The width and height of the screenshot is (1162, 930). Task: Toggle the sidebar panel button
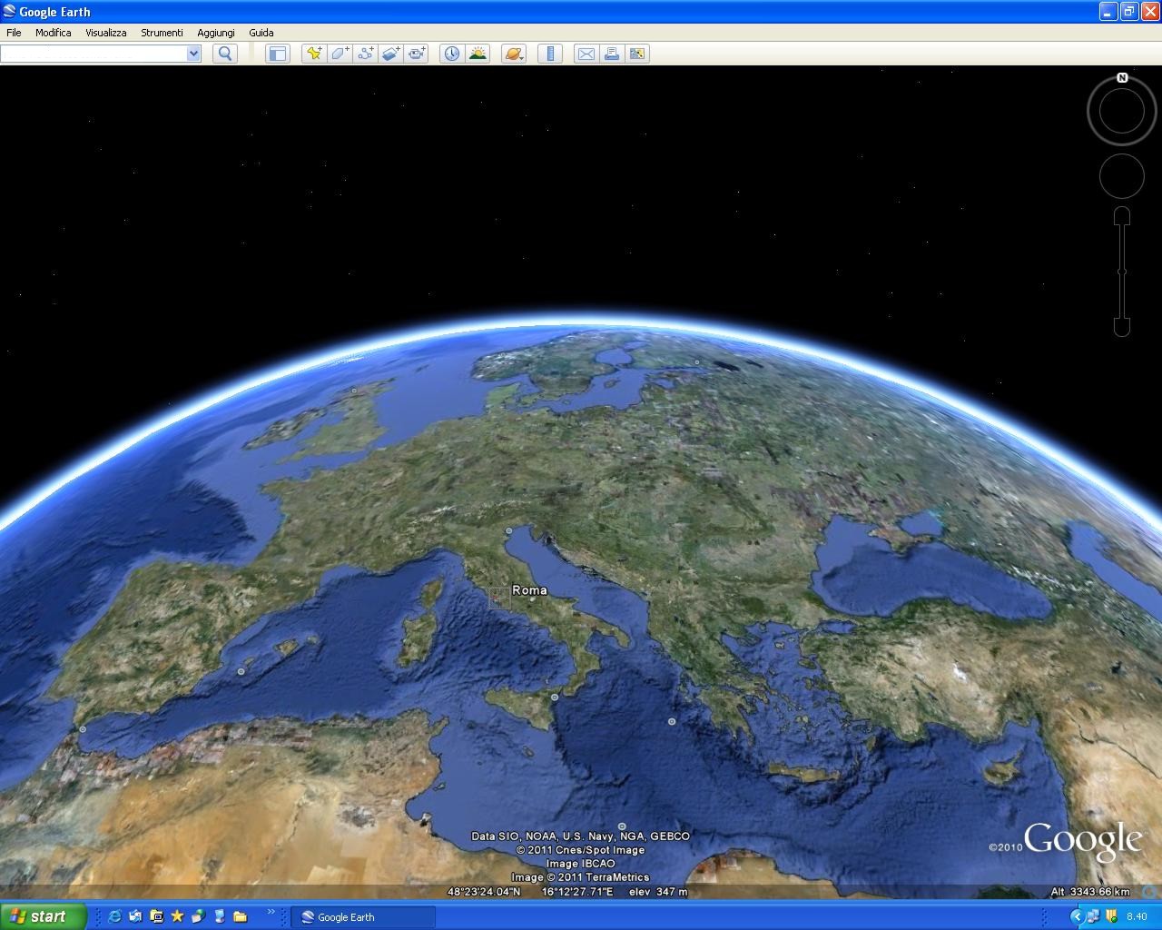coord(277,54)
